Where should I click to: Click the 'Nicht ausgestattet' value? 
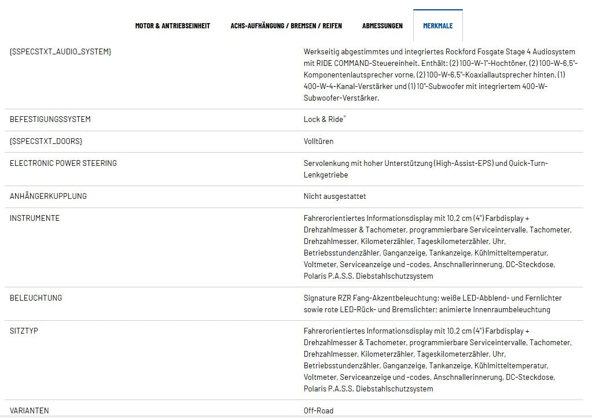pos(334,196)
